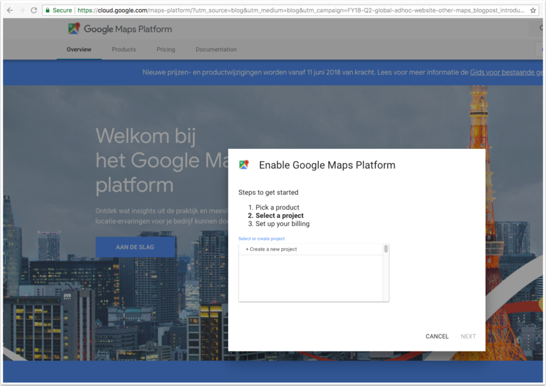Click the 'Set up your billing' step

point(282,224)
